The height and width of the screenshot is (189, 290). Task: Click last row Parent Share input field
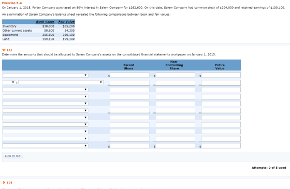pos(129,146)
